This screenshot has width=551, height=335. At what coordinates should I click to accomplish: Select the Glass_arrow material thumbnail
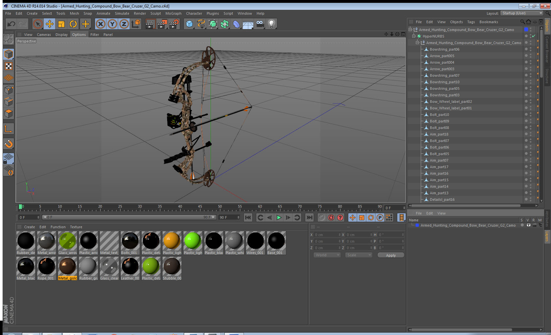(68, 243)
